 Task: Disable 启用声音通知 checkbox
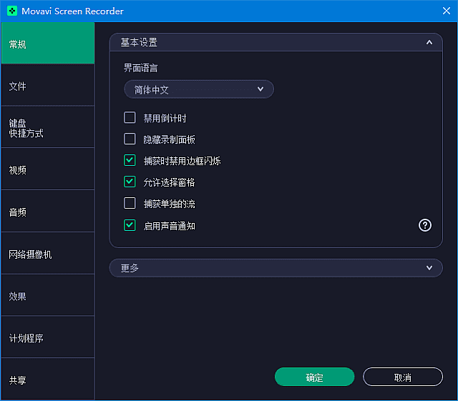pyautogui.click(x=130, y=225)
